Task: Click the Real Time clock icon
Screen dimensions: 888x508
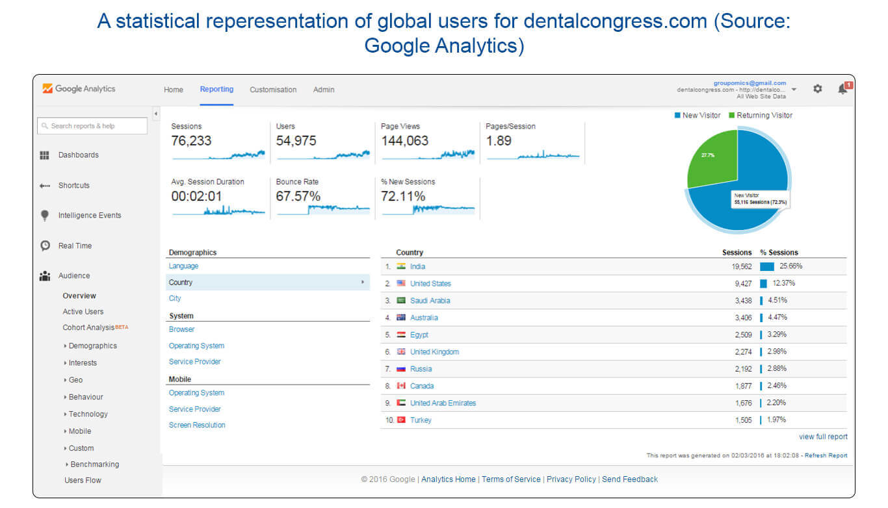Action: (44, 246)
